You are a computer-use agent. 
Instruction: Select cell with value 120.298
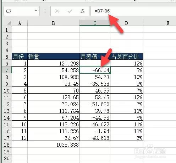[x=54, y=63]
